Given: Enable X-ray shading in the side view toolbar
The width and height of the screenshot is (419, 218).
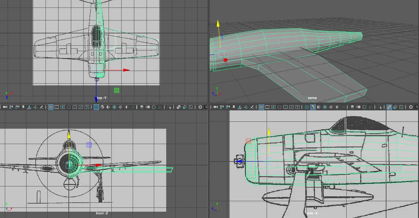Looking at the screenshot, I should (x=389, y=107).
